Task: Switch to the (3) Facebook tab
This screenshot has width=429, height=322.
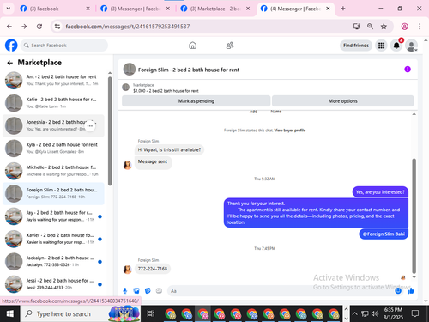Action: coord(54,9)
